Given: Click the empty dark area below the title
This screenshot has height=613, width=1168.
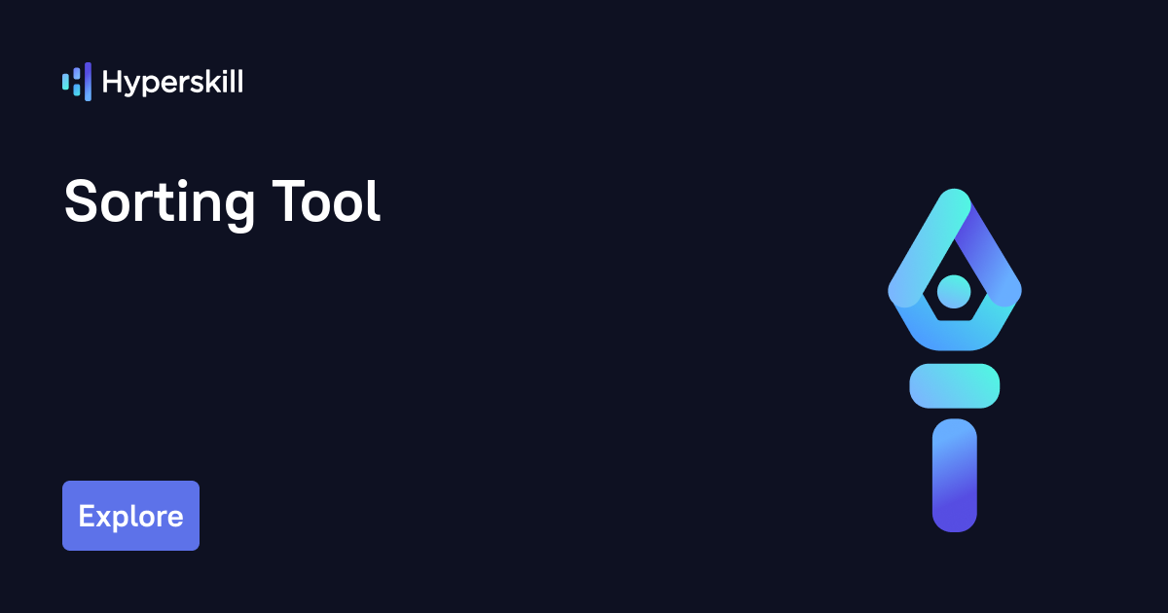Looking at the screenshot, I should click(389, 370).
